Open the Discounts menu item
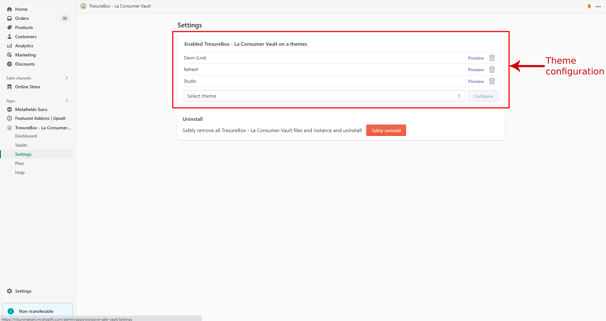Viewport: 606px width, 321px height. click(25, 64)
